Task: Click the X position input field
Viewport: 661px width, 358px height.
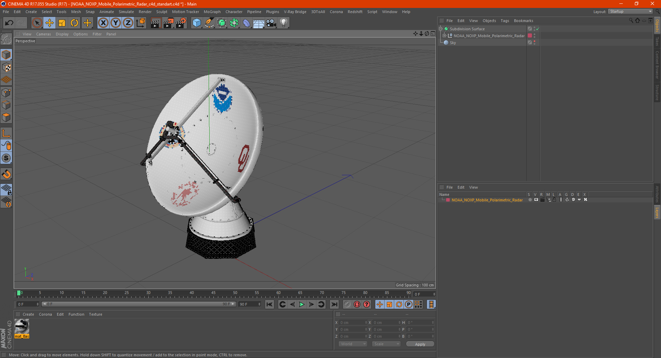Action: coord(353,323)
